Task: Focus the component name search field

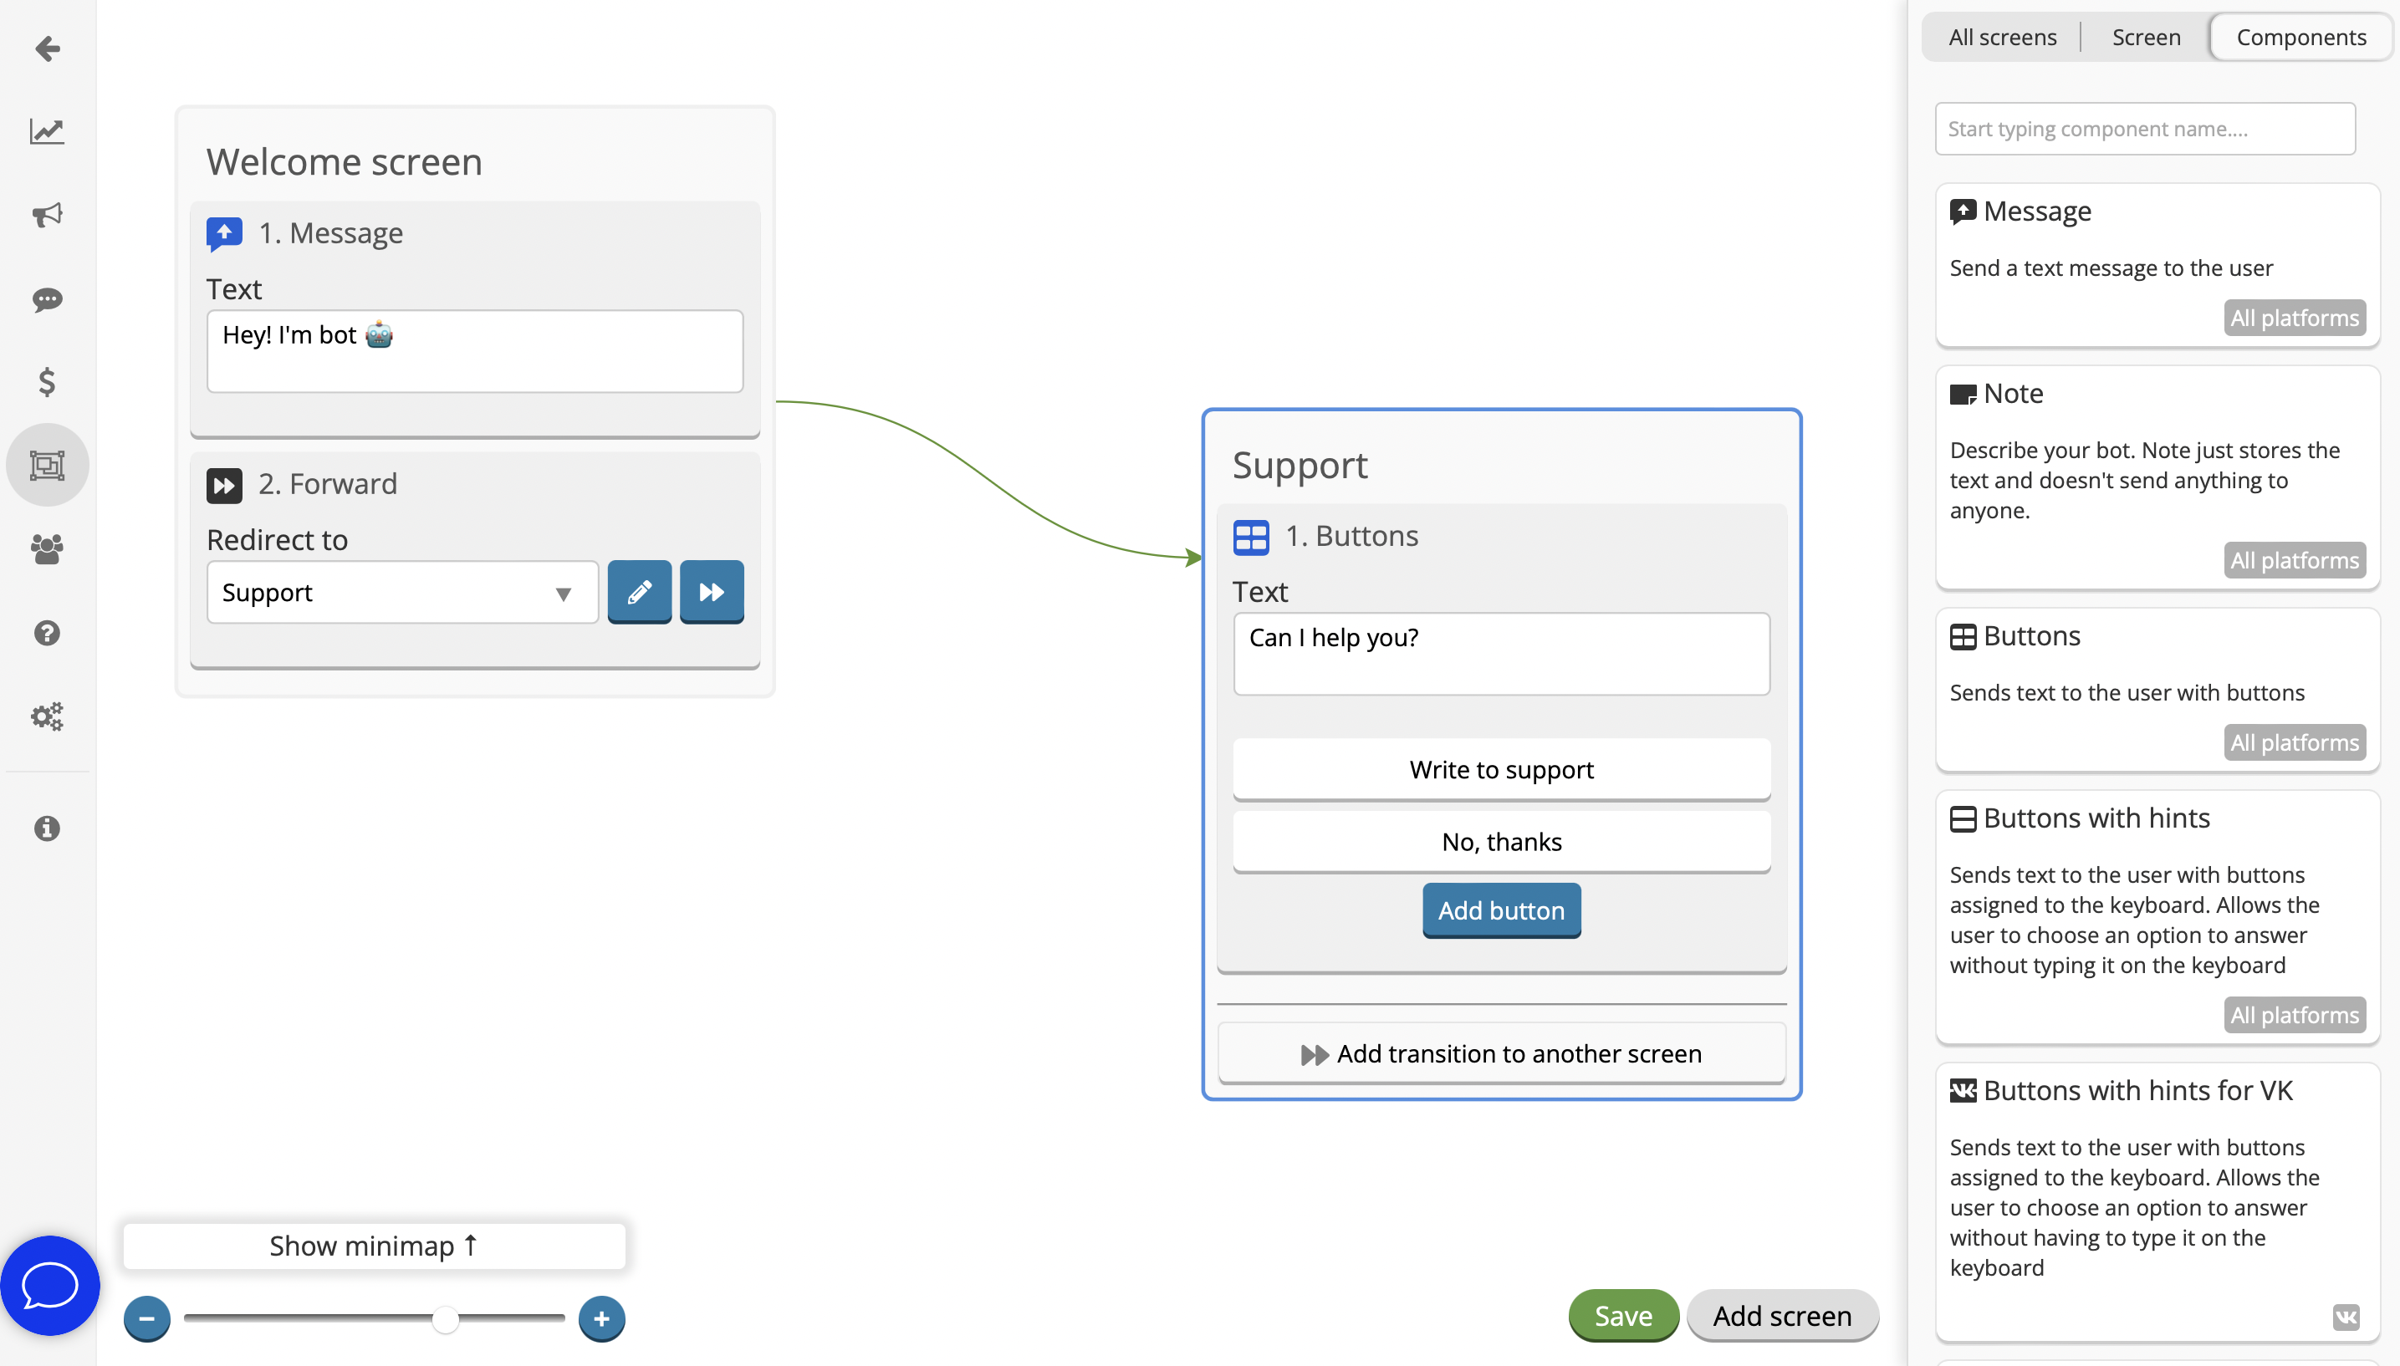Action: [x=2145, y=129]
